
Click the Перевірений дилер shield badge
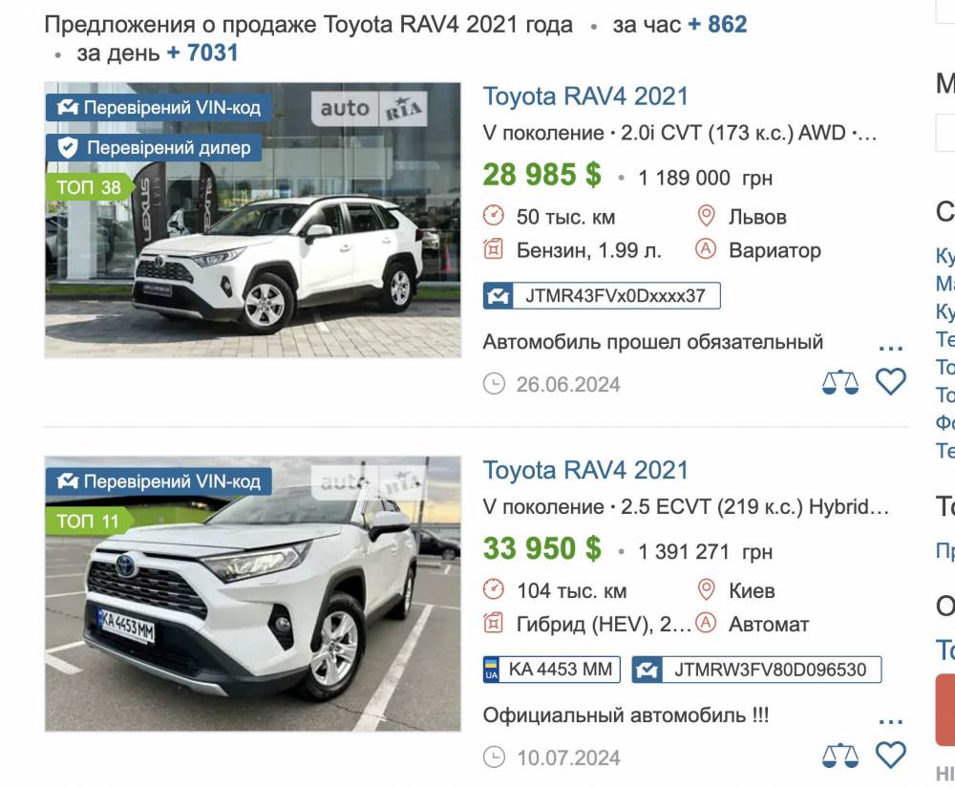[154, 148]
